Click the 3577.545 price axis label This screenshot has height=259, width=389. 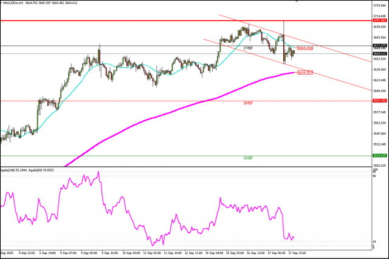coord(380,112)
